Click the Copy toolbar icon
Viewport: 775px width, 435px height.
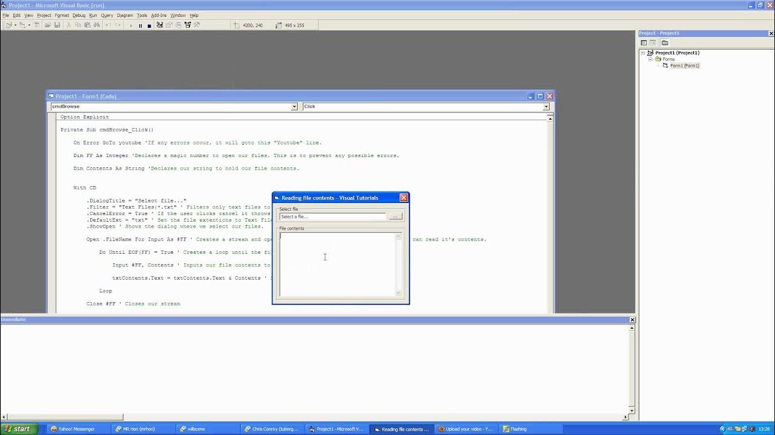click(x=78, y=25)
